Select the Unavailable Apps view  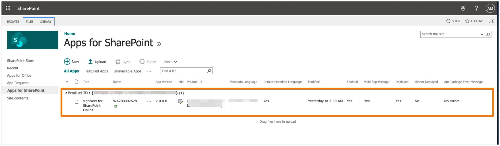[127, 71]
